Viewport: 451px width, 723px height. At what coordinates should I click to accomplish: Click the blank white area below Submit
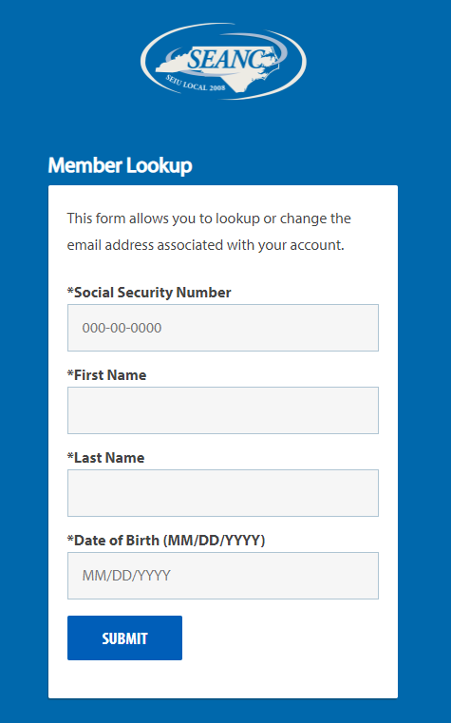click(x=223, y=678)
